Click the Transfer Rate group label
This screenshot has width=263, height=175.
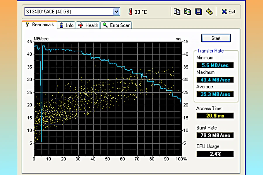(210, 51)
